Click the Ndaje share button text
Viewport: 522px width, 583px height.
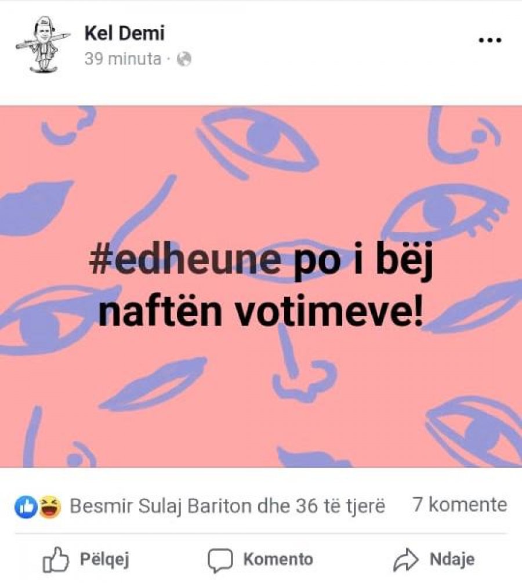click(452, 560)
